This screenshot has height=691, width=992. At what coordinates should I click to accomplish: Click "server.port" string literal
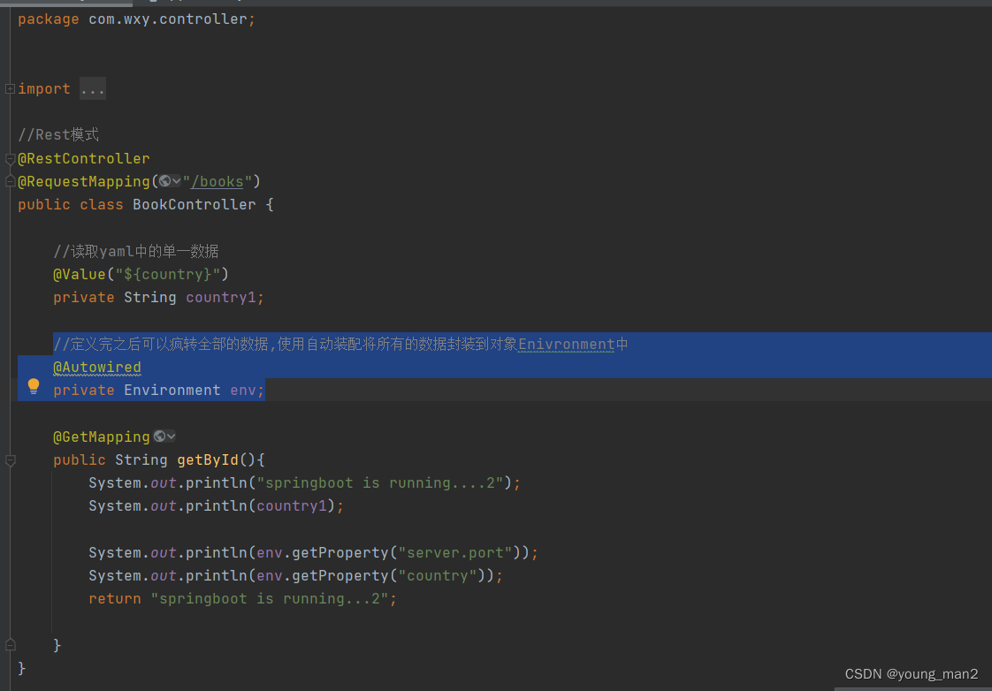tap(454, 552)
